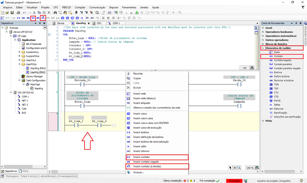The height and width of the screenshot is (183, 307).
Task: Click the Mensagens status bar summary
Action: tap(38, 176)
